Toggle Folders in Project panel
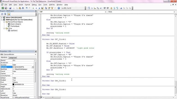The width and height of the screenshot is (177, 99). [x=9, y=14]
